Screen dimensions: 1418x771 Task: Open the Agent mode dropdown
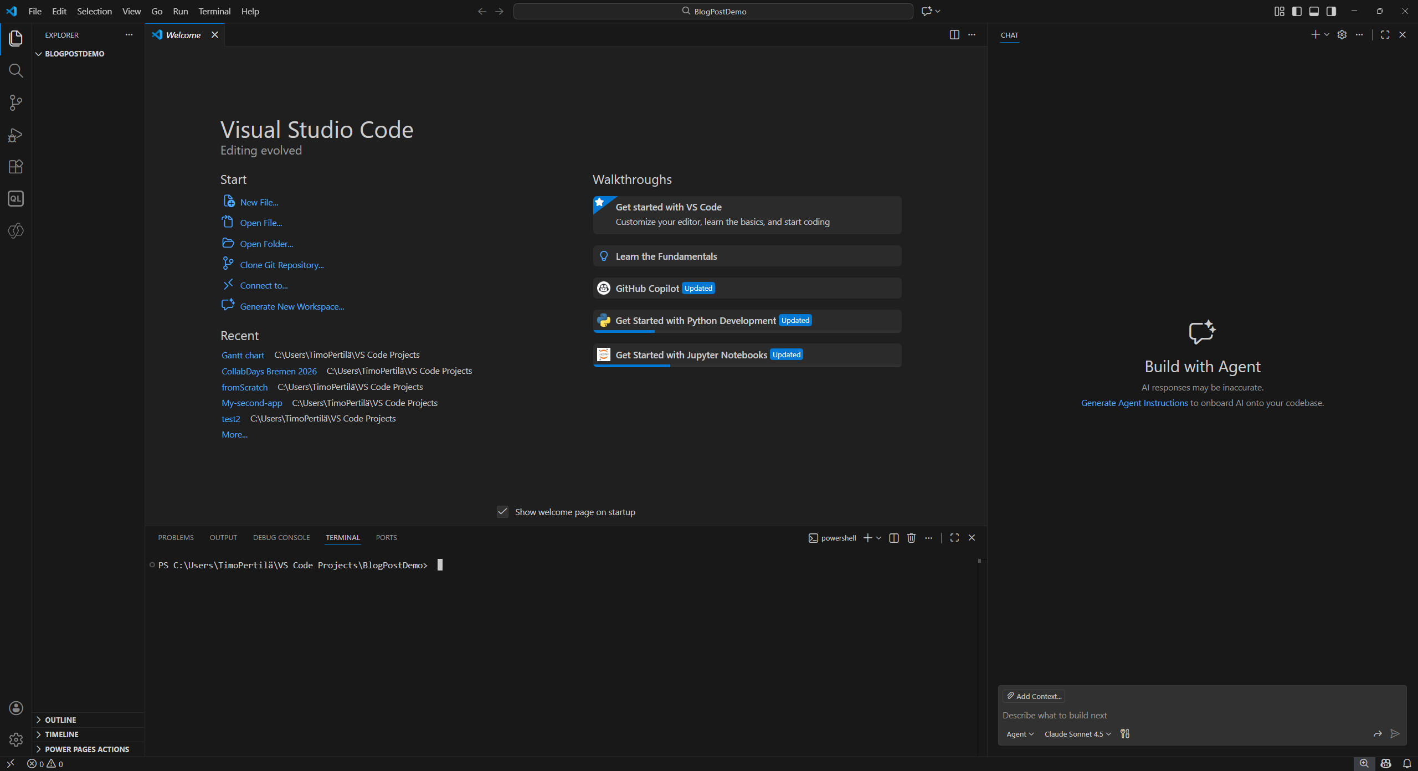1020,734
